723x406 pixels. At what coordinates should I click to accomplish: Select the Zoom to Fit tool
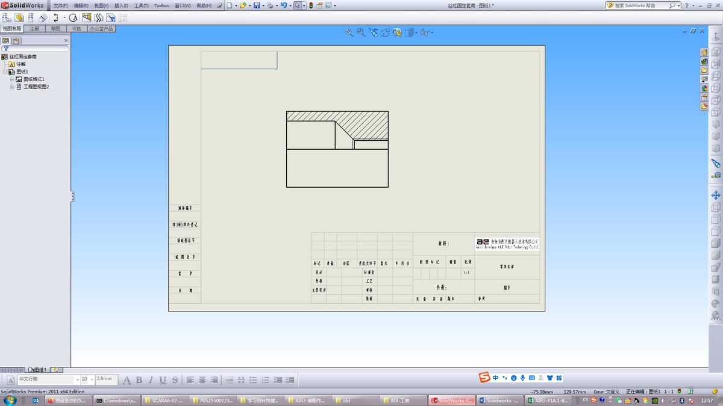348,32
